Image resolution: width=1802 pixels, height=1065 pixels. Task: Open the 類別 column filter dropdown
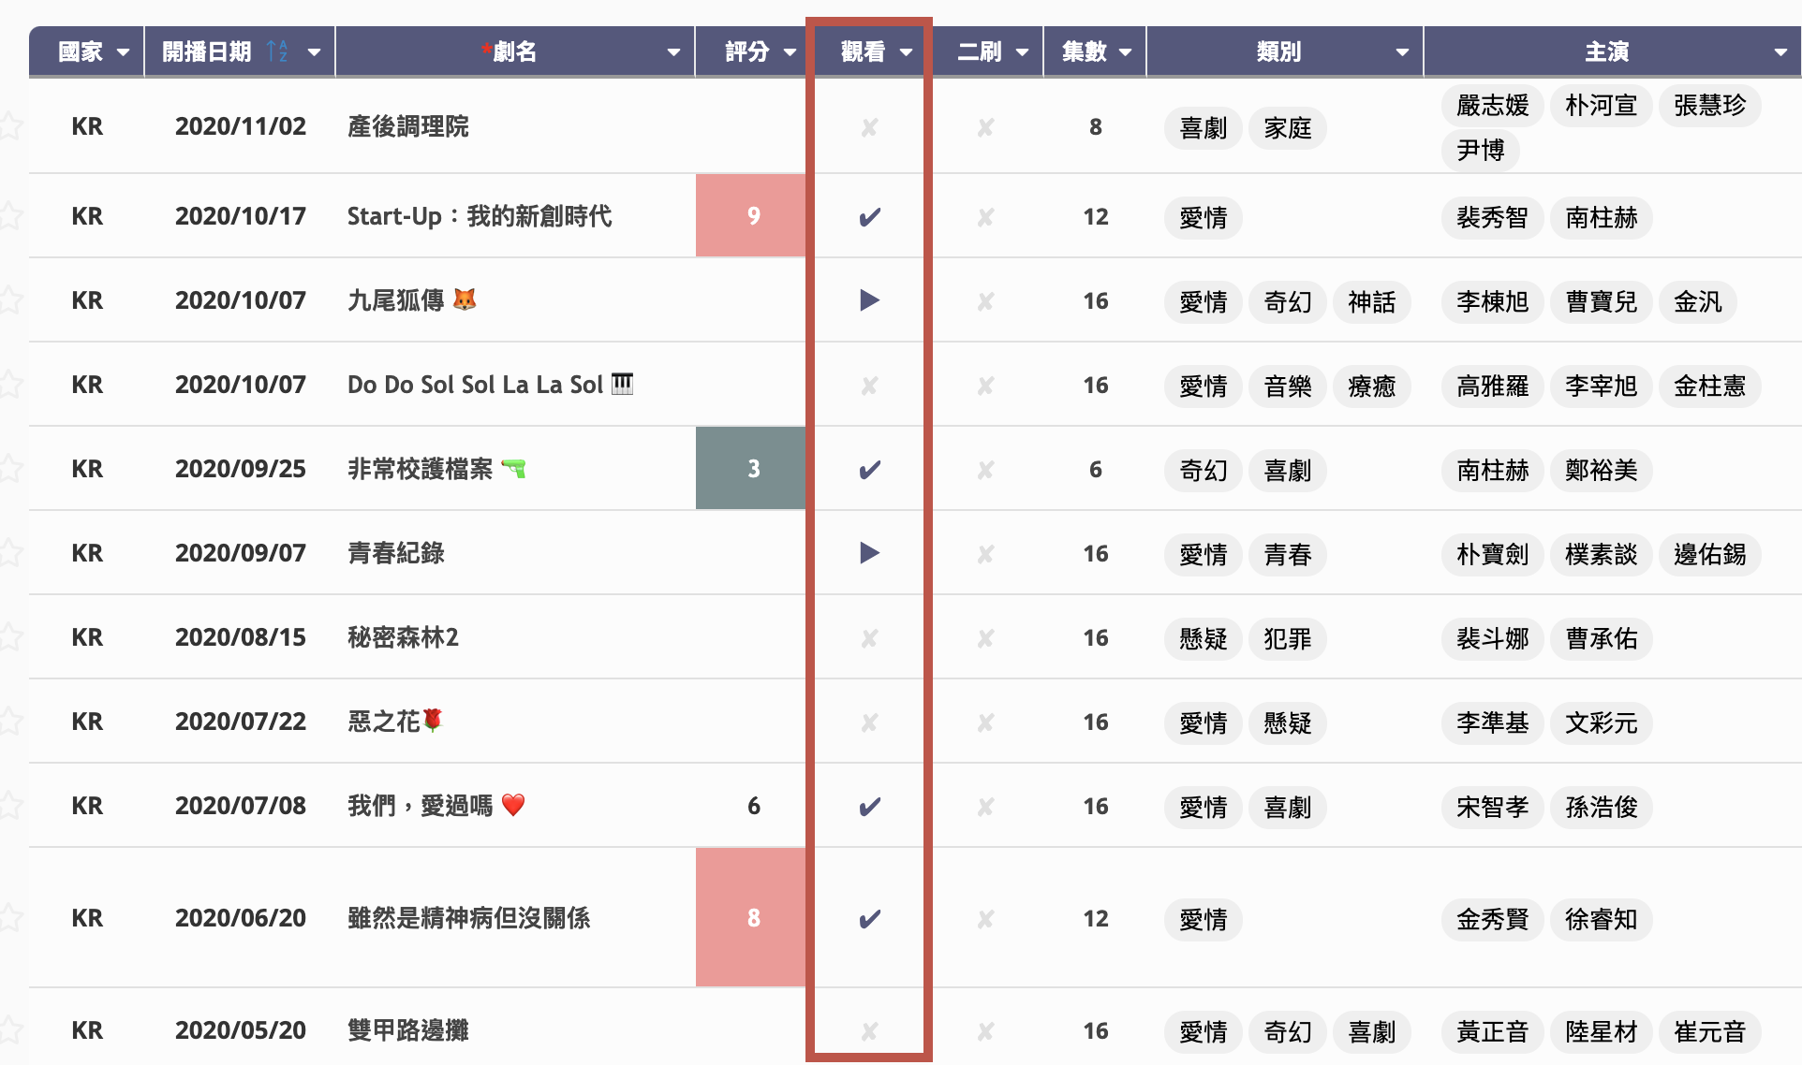(1402, 52)
